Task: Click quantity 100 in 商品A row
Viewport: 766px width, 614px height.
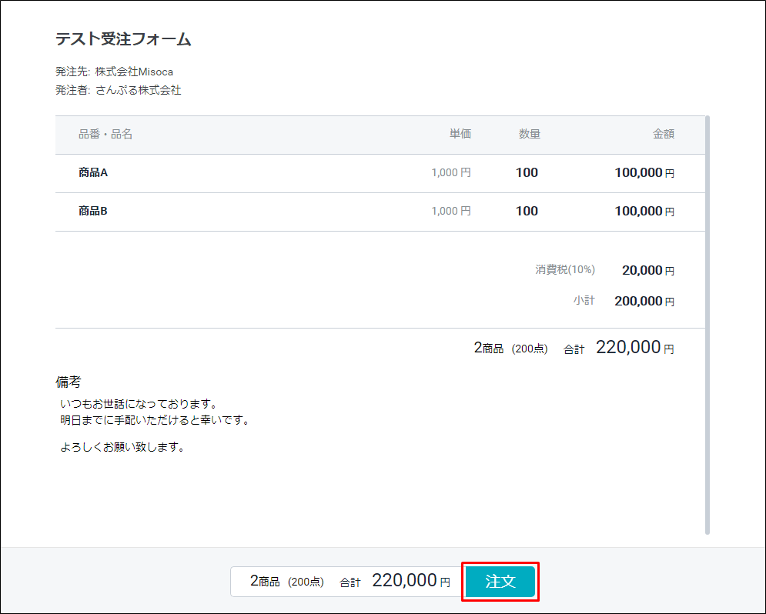Action: (527, 172)
